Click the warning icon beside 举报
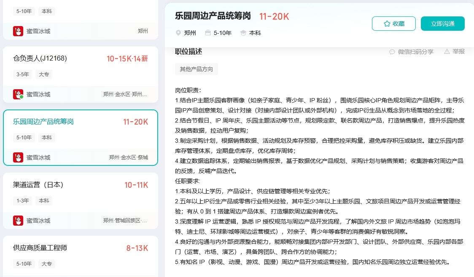 pos(447,51)
